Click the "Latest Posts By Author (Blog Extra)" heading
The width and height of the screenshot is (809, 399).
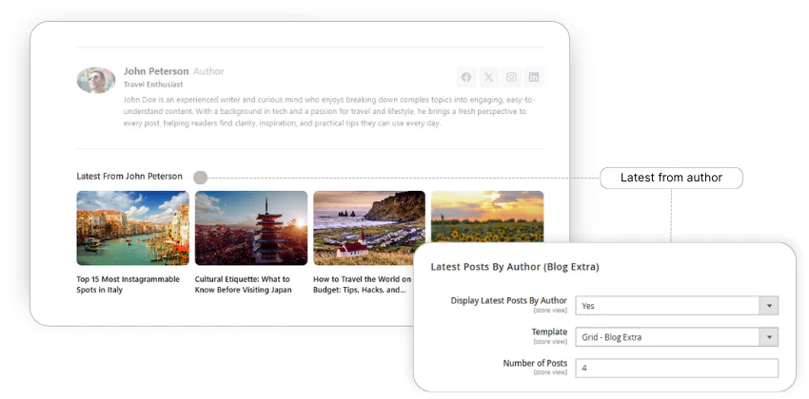[x=515, y=267]
